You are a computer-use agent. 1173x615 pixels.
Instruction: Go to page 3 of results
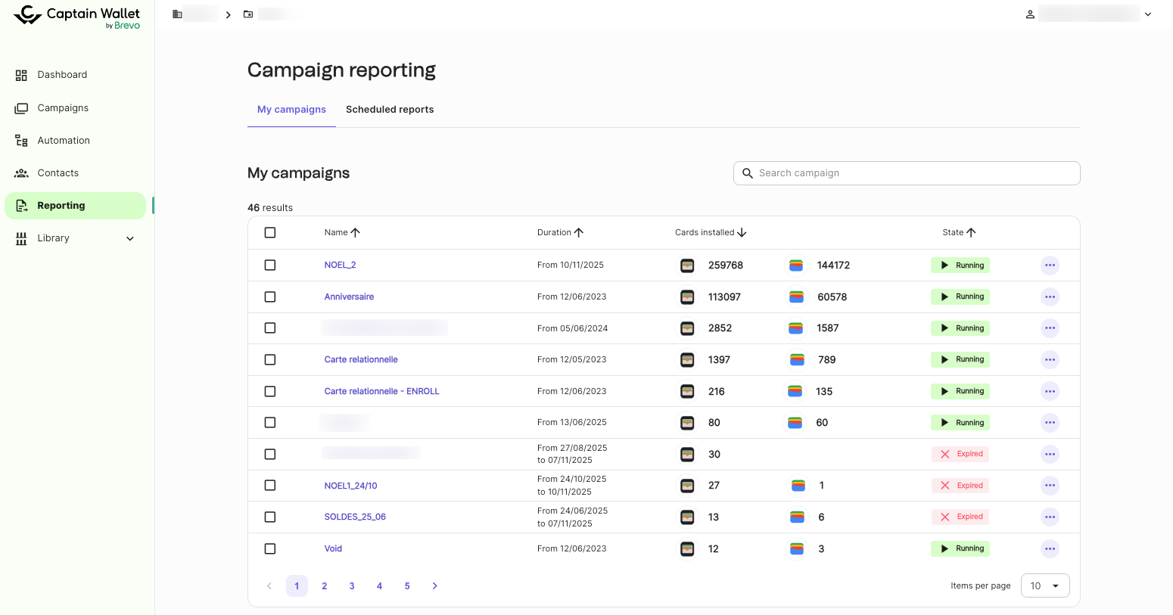click(352, 586)
